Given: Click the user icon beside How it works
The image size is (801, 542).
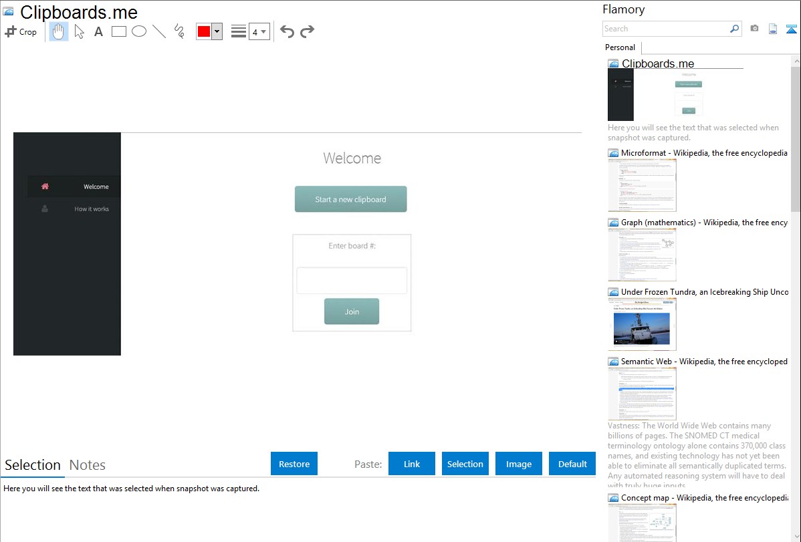Looking at the screenshot, I should point(45,209).
